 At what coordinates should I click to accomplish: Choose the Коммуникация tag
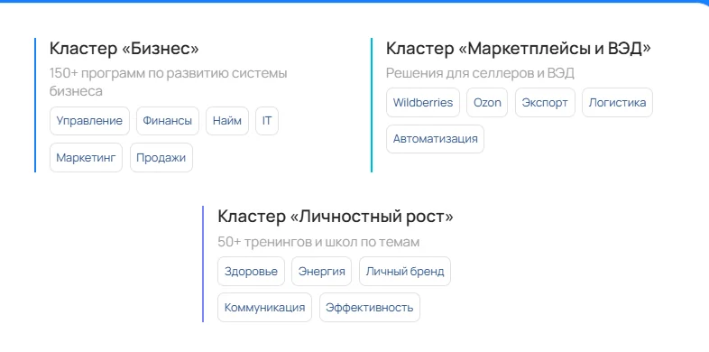click(264, 308)
